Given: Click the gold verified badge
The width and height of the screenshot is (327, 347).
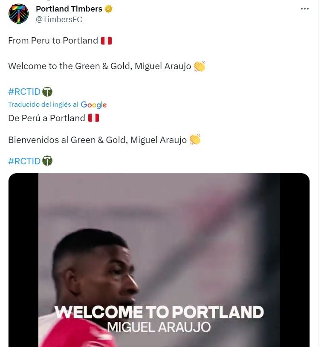Looking at the screenshot, I should click(109, 9).
